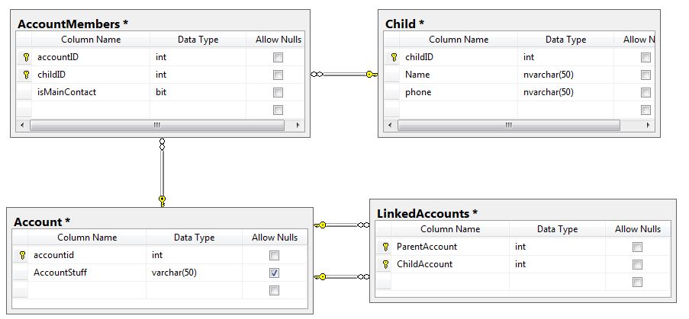Click the phone column name field in Child
This screenshot has width=689, height=319.
(x=459, y=92)
